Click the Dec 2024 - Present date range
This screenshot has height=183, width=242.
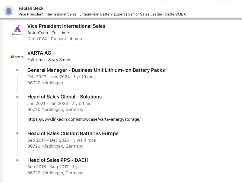coord(47,39)
